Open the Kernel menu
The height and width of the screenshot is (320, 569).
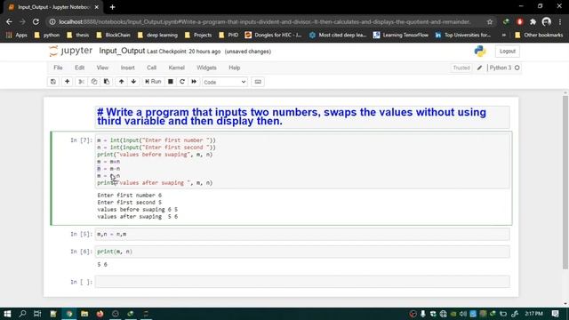coord(176,68)
